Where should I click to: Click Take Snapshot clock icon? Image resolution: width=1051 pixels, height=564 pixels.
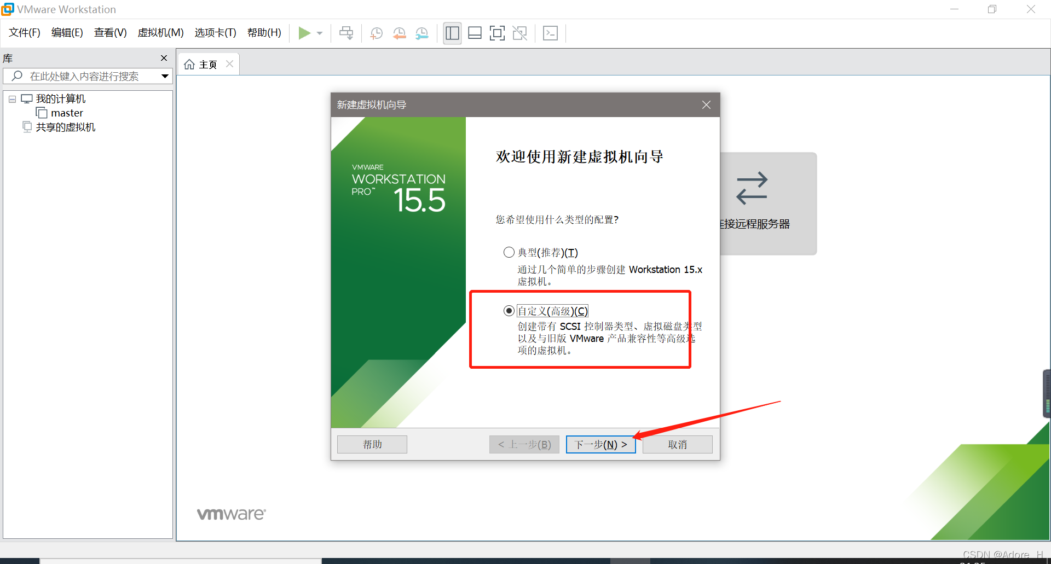point(376,33)
